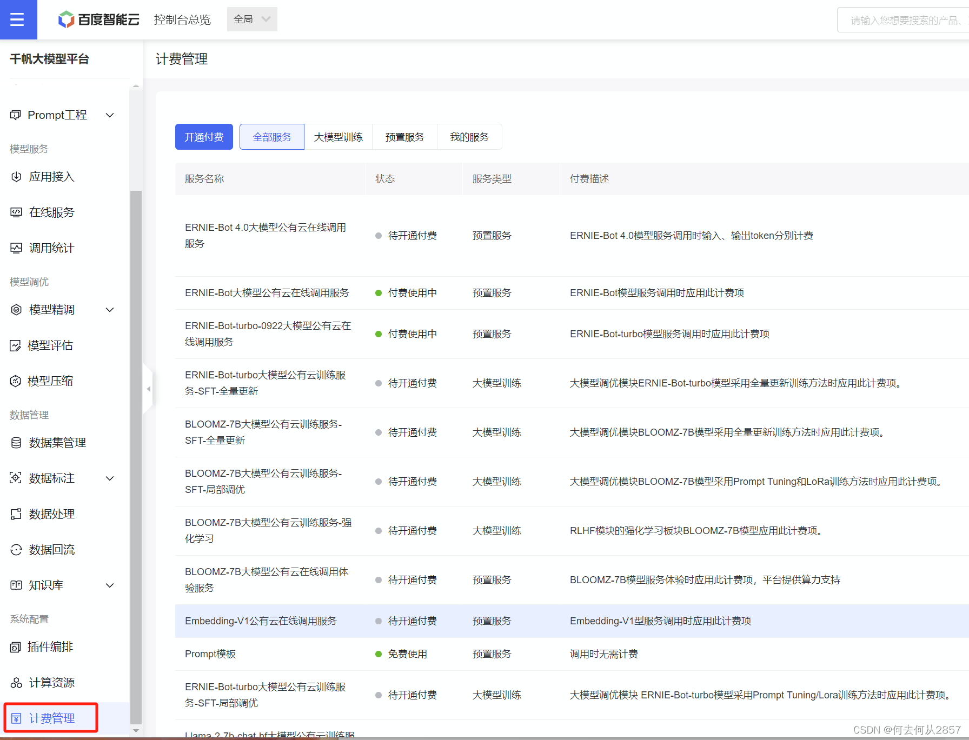Expand the Prompt工程 submenu chevron
Viewport: 969px width, 740px height.
coord(110,115)
